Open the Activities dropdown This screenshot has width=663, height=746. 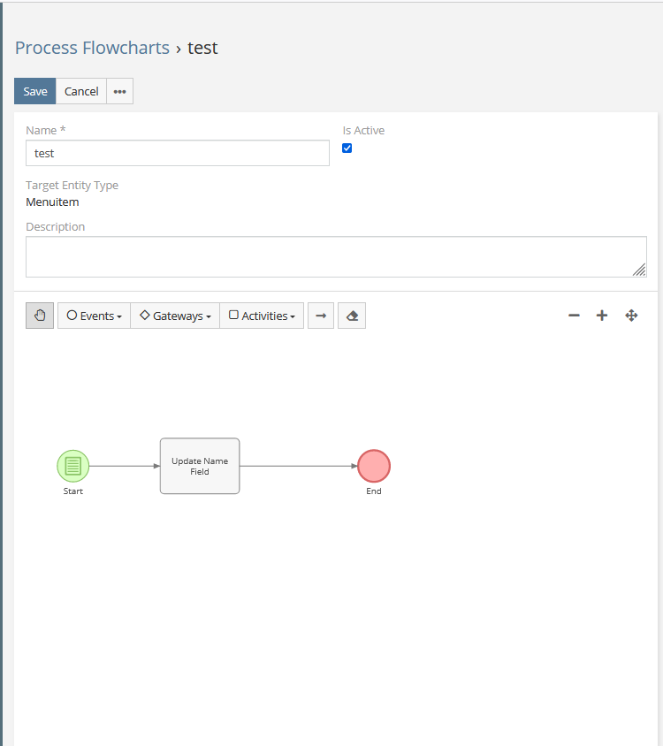pyautogui.click(x=262, y=316)
